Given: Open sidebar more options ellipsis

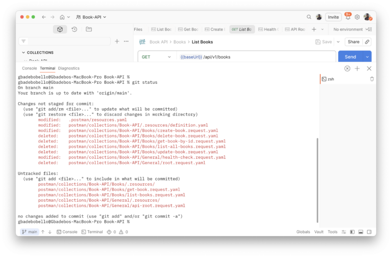Looking at the screenshot, I should coord(126,41).
